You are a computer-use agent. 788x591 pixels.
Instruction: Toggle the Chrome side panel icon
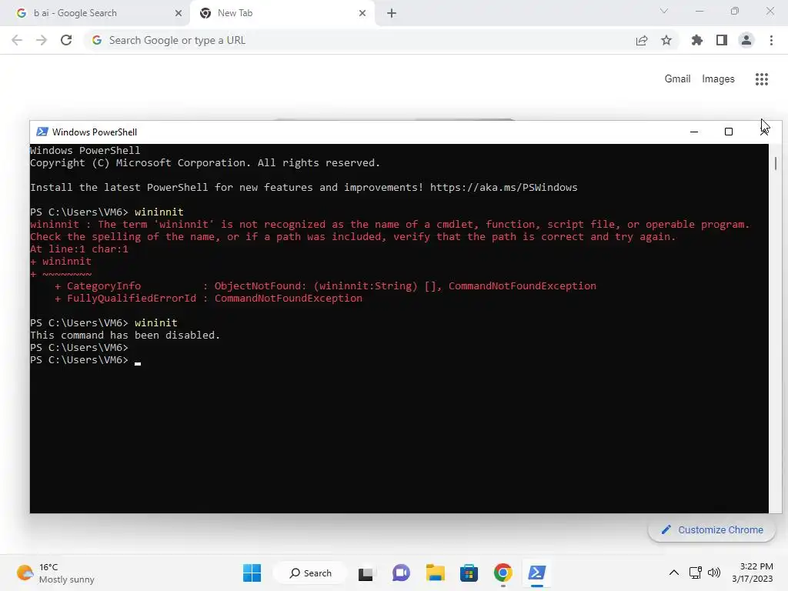click(722, 40)
